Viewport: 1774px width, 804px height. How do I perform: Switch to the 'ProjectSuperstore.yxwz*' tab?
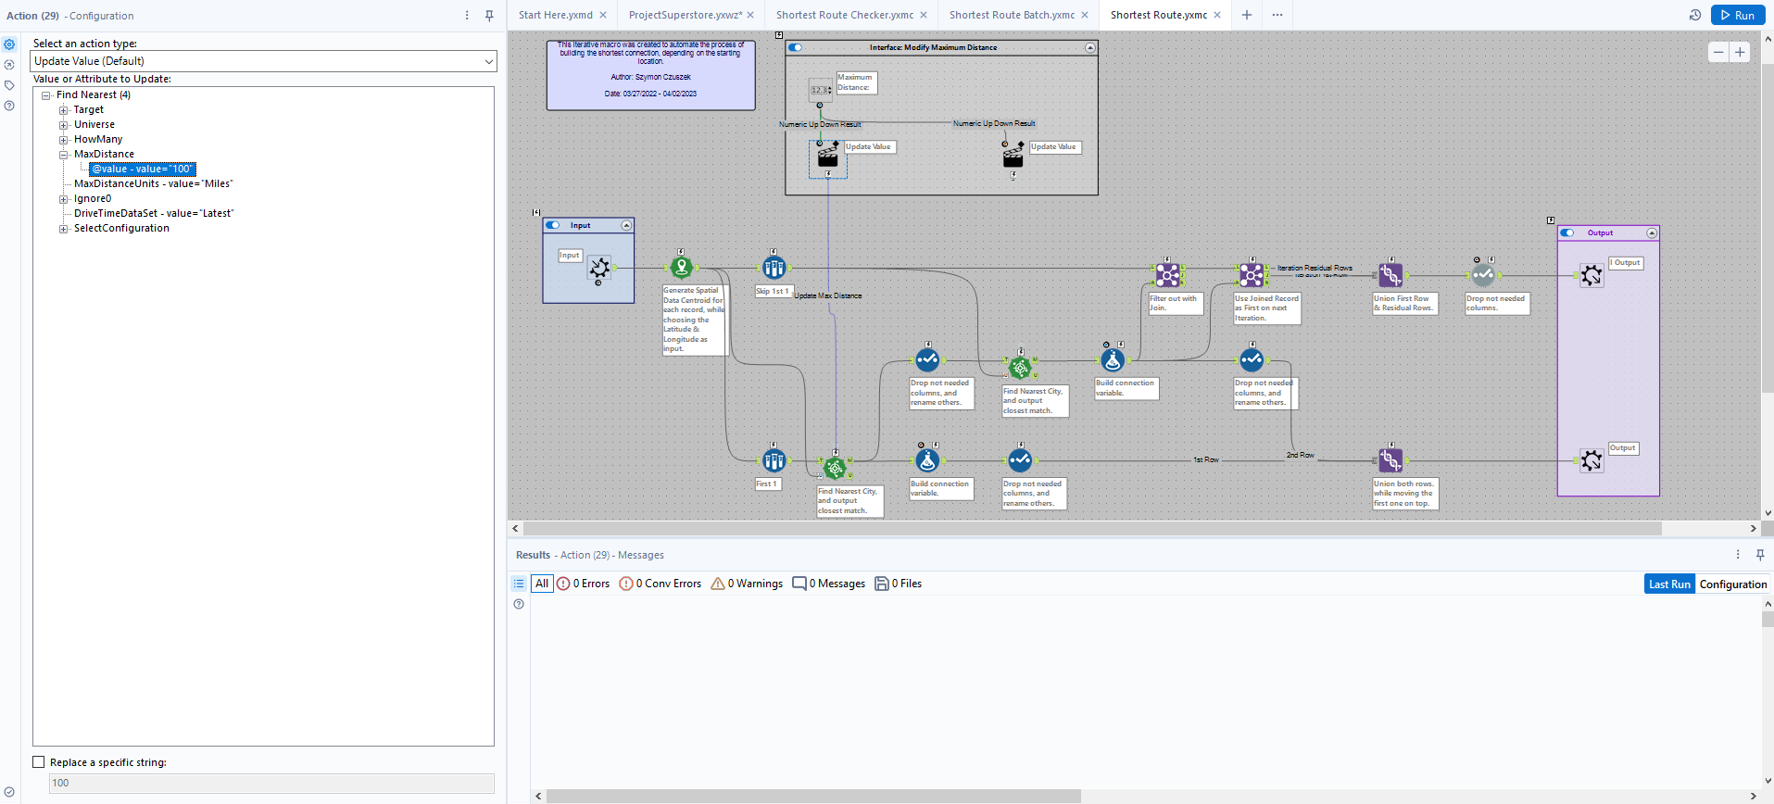tap(685, 15)
